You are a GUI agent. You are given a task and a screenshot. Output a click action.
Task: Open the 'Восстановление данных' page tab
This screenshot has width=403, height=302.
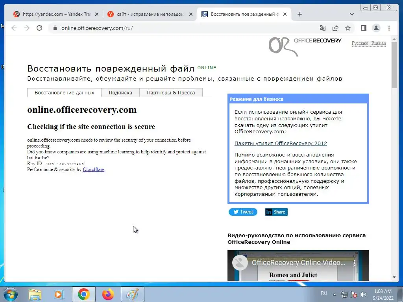64,93
